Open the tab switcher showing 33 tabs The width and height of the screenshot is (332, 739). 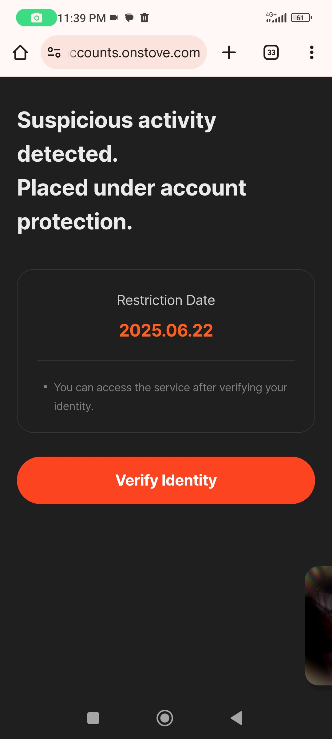coord(271,52)
